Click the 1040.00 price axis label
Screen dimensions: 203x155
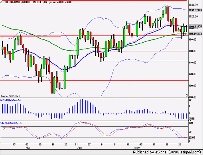click(x=193, y=5)
